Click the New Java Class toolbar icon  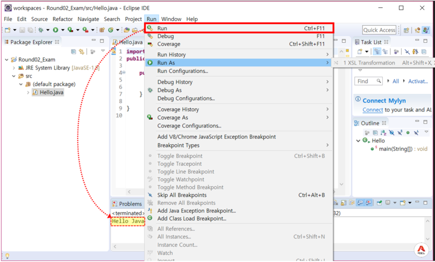point(111,30)
